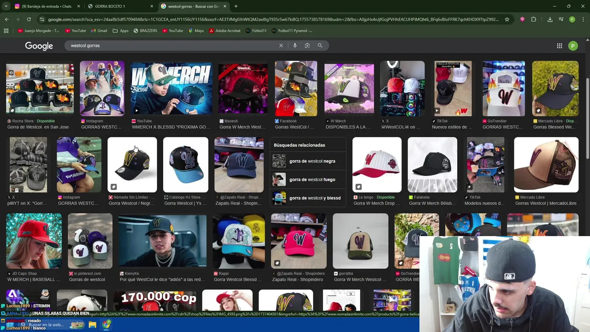Start voice search with the microphone icon

295,46
